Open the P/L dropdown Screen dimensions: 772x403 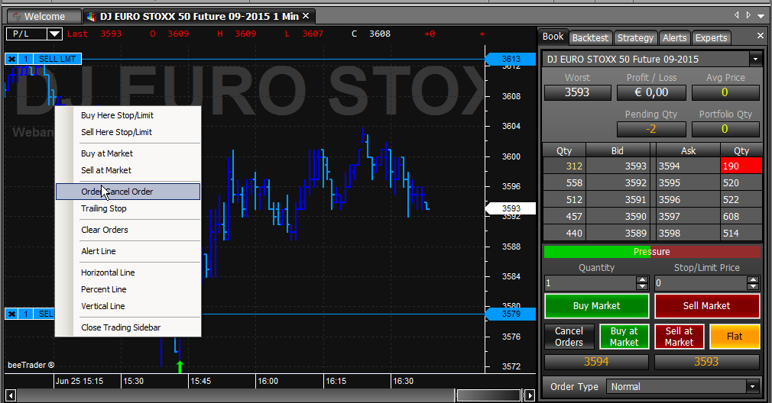[54, 34]
